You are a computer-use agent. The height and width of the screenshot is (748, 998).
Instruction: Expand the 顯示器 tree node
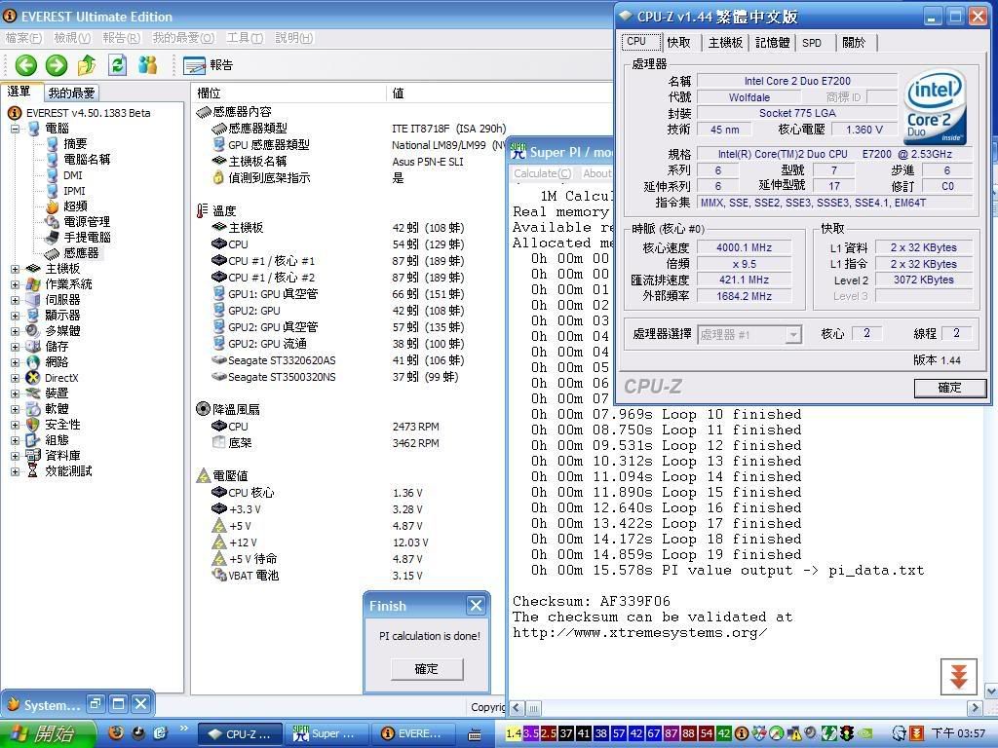[16, 316]
